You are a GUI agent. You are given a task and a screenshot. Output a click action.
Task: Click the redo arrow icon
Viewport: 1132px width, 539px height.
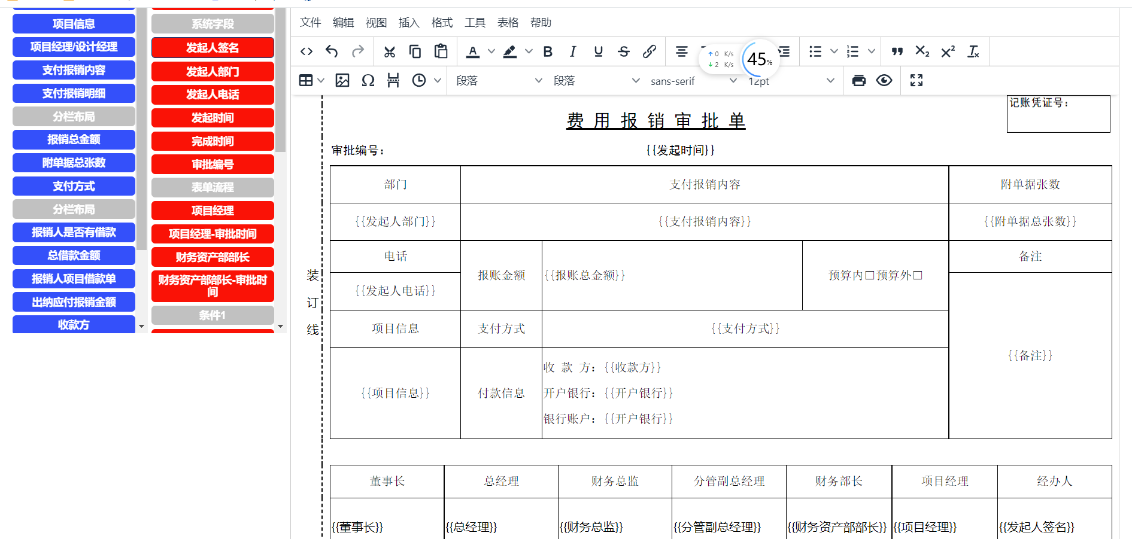(x=358, y=52)
